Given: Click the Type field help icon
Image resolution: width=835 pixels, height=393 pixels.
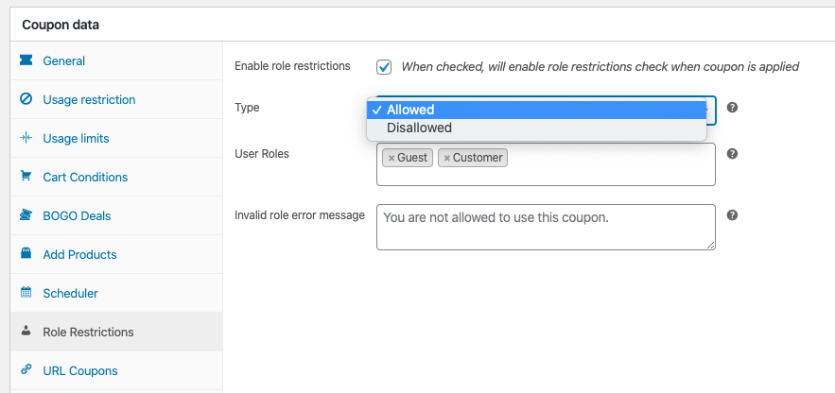Looking at the screenshot, I should (x=732, y=108).
